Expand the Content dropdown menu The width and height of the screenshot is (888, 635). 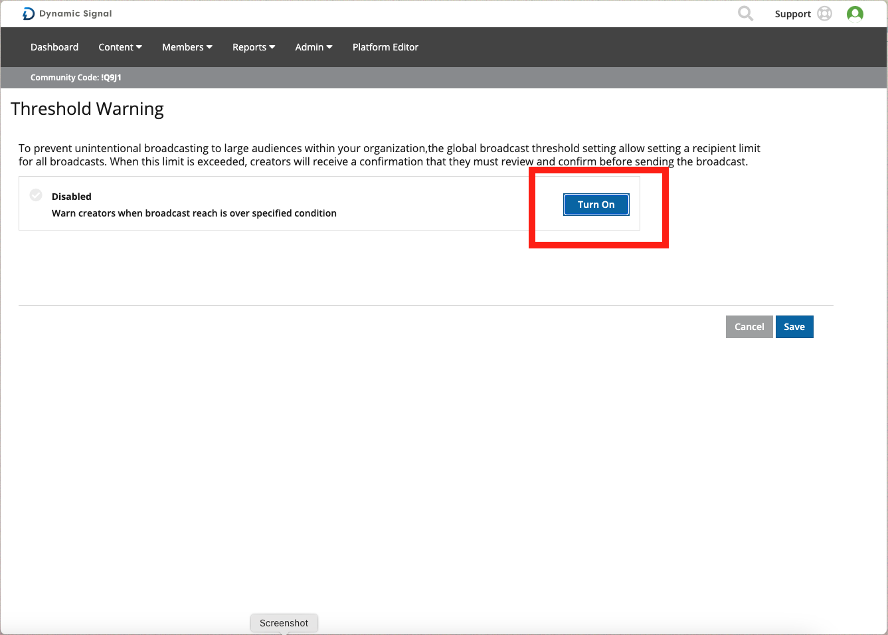click(x=120, y=47)
